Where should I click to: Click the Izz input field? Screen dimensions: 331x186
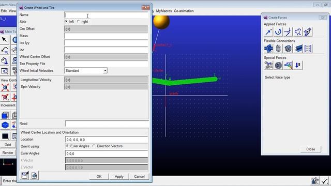click(106, 50)
